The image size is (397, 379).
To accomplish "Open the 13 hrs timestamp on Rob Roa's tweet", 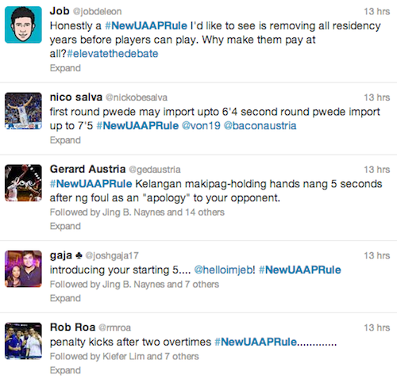I will point(377,327).
